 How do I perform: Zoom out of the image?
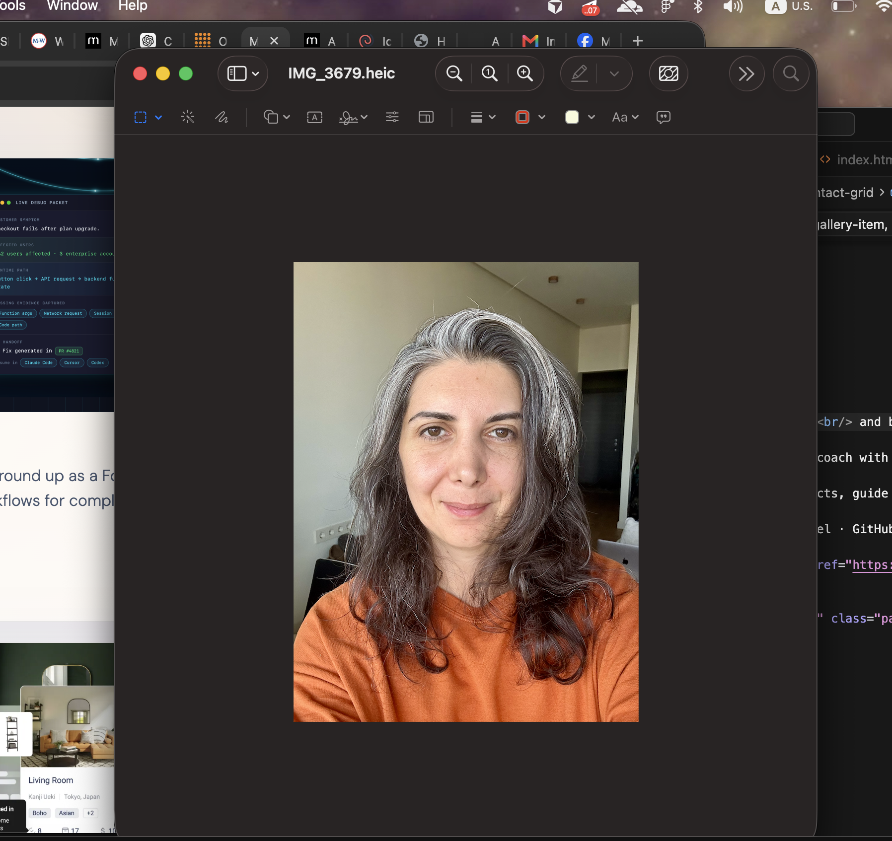454,73
